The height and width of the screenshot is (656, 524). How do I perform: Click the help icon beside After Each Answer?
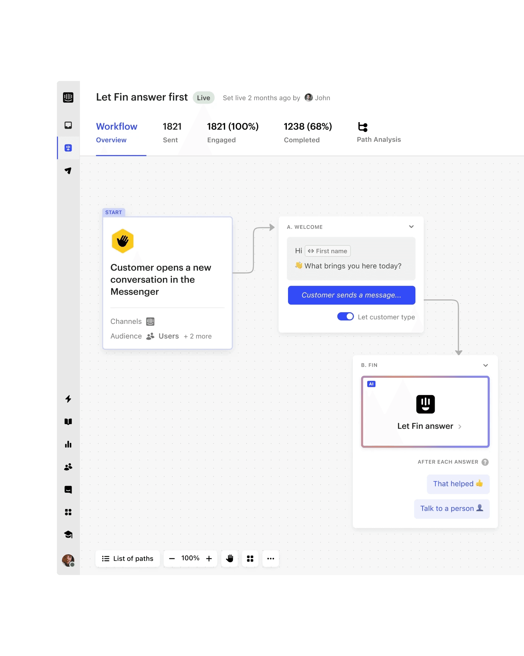485,462
